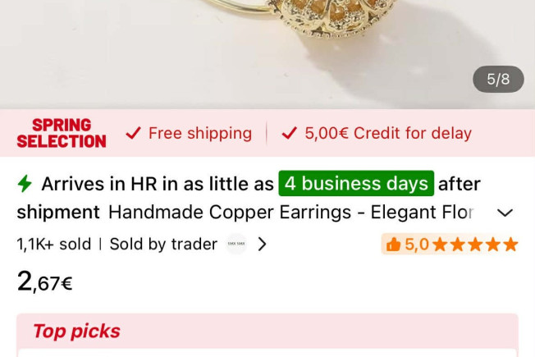Expand the product title with the down chevron
The width and height of the screenshot is (535, 357).
505,213
